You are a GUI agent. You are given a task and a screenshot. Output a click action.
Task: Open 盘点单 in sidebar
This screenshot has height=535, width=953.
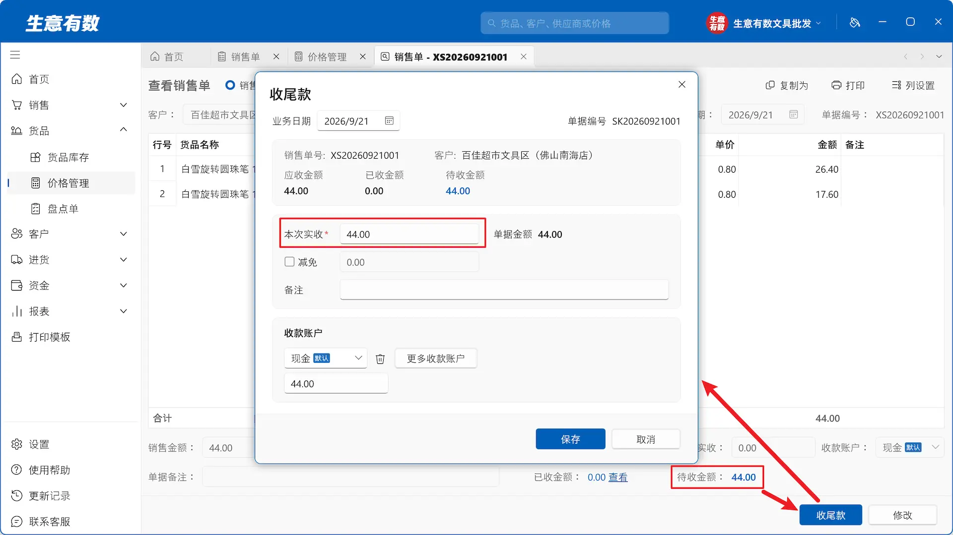click(69, 209)
